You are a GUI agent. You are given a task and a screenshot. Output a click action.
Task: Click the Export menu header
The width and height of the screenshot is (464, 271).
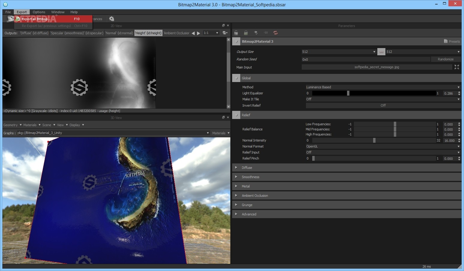tap(22, 12)
